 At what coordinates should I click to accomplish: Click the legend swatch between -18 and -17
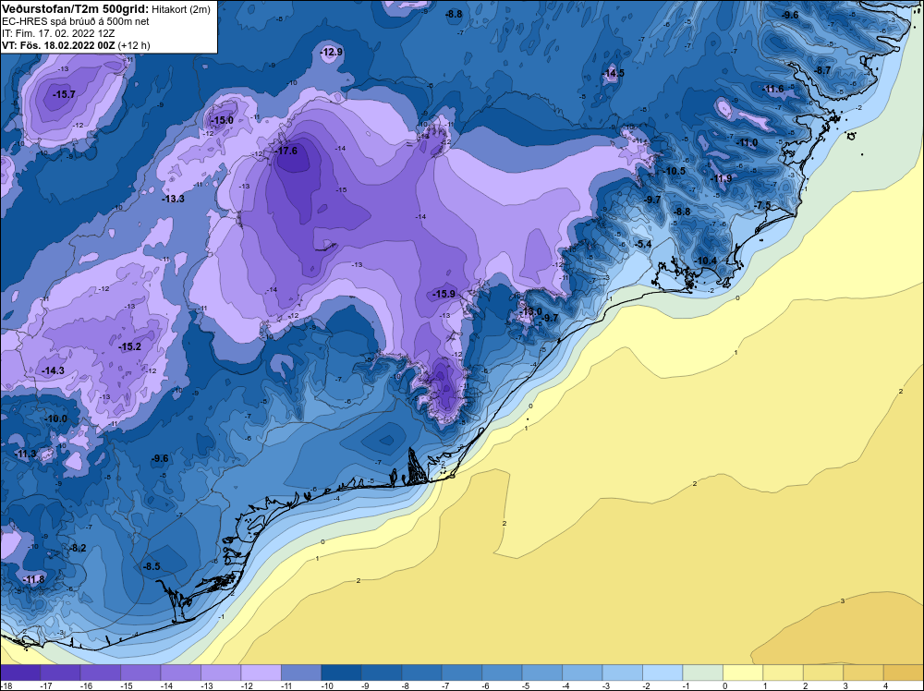(20, 673)
